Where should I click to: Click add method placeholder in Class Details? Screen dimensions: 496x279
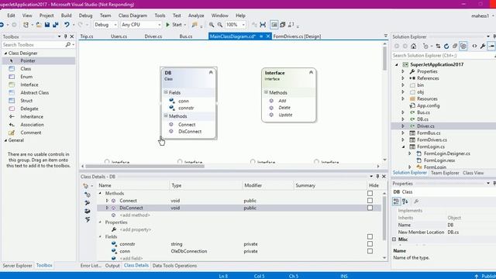135,215
